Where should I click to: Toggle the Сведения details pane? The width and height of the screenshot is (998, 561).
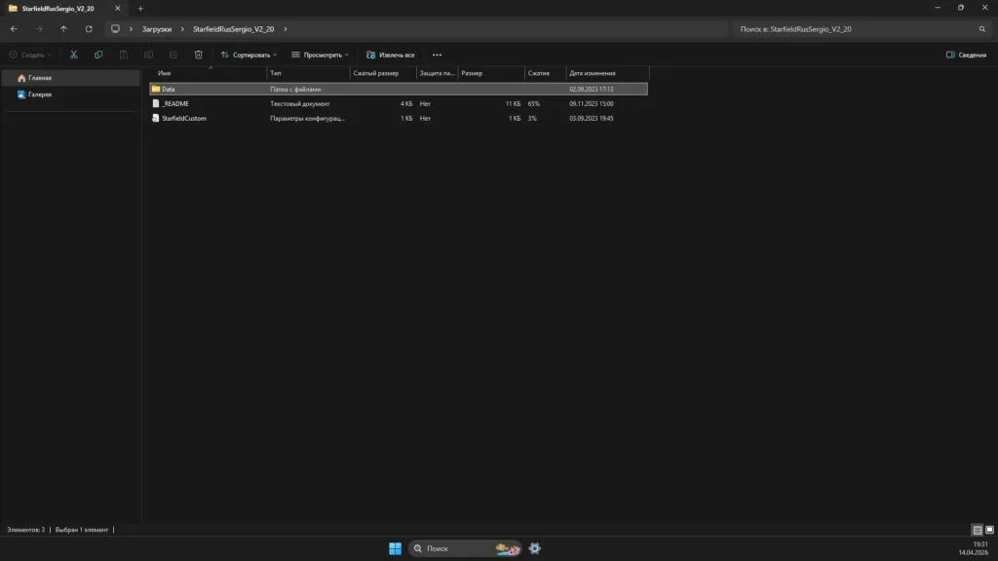point(966,55)
